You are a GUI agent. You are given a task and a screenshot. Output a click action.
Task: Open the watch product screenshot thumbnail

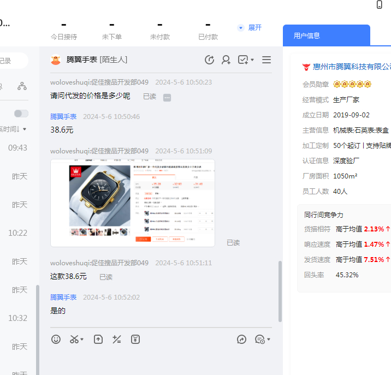click(x=132, y=203)
